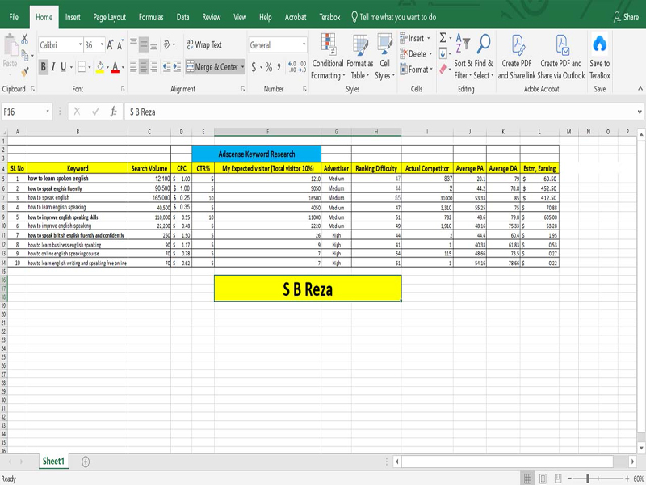Click the Share button
Screen dimensions: 646x485
(626, 17)
